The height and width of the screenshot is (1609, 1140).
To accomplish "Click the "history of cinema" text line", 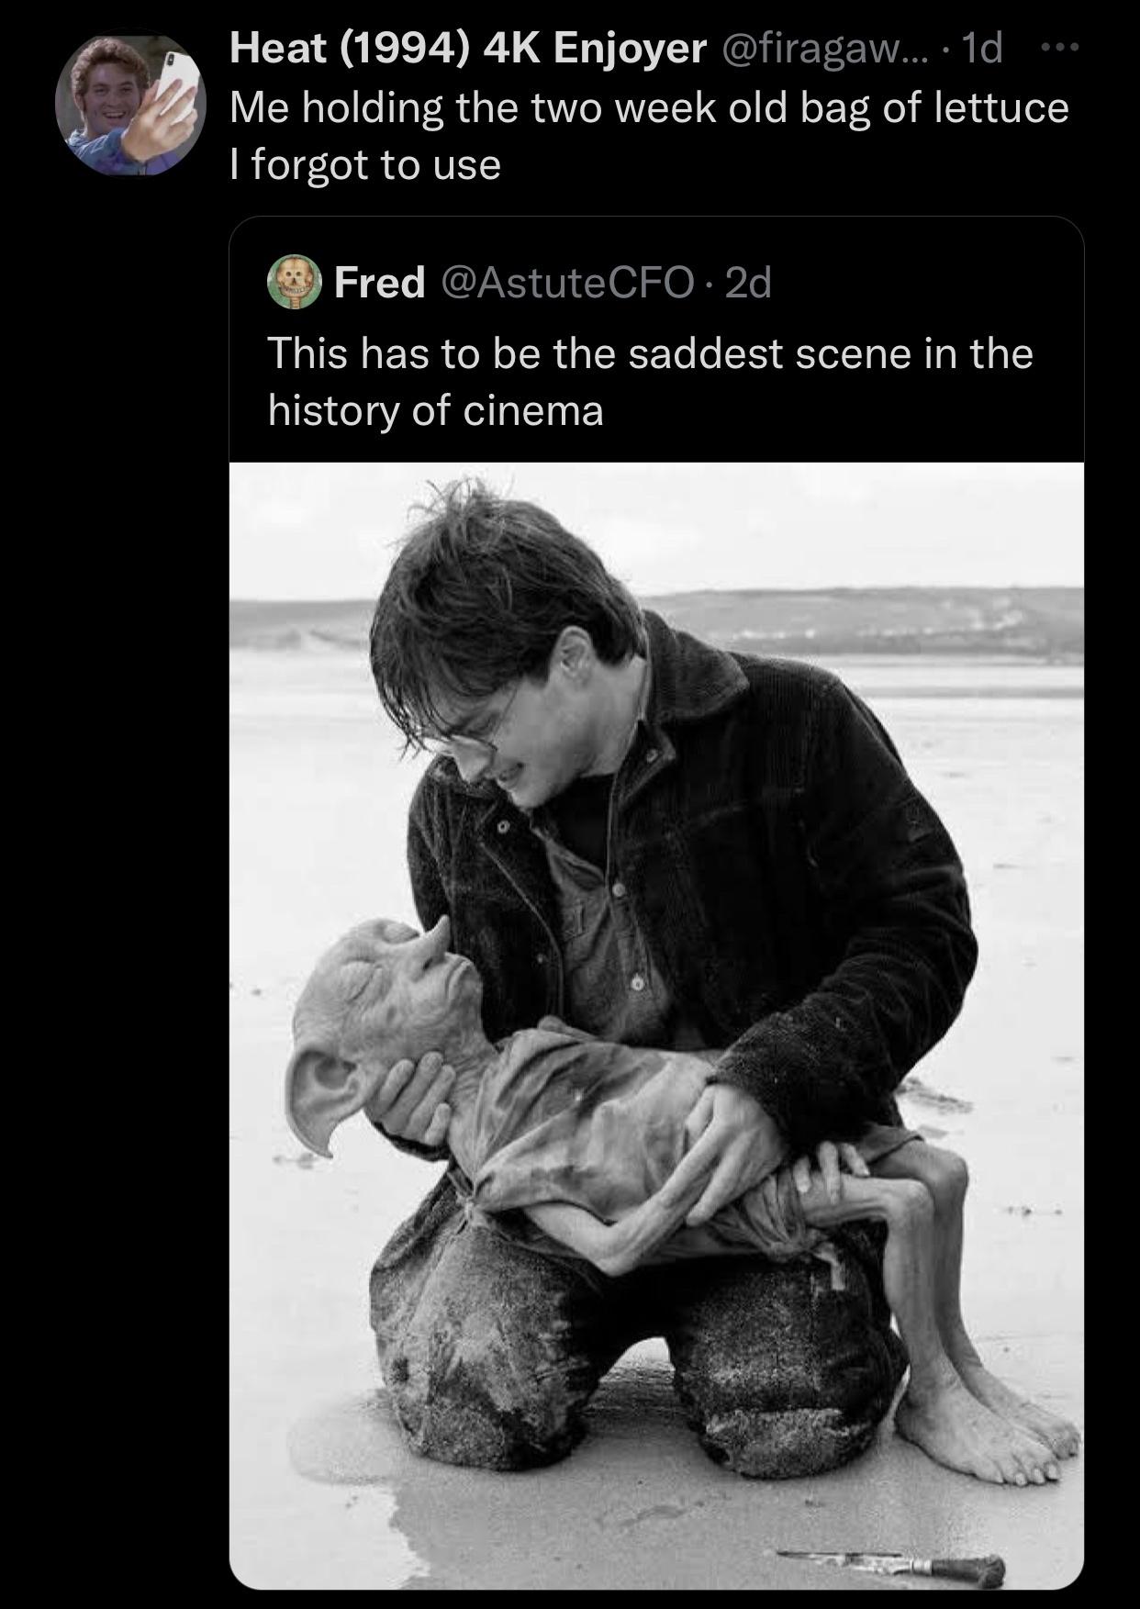I will pyautogui.click(x=436, y=410).
